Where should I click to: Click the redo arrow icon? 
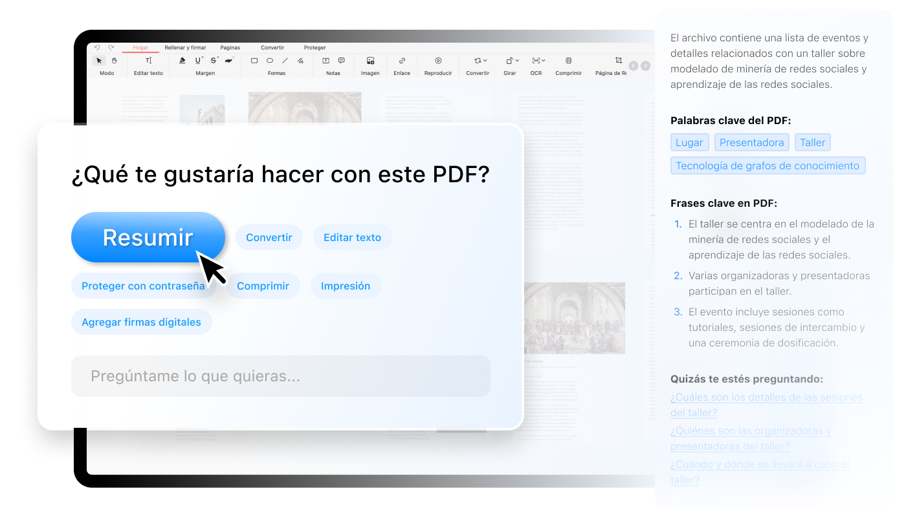point(111,47)
